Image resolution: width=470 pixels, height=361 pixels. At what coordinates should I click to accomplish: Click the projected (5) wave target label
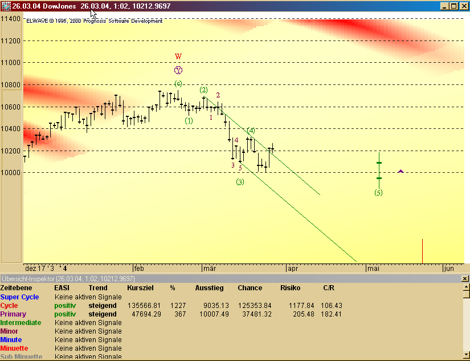click(x=379, y=193)
